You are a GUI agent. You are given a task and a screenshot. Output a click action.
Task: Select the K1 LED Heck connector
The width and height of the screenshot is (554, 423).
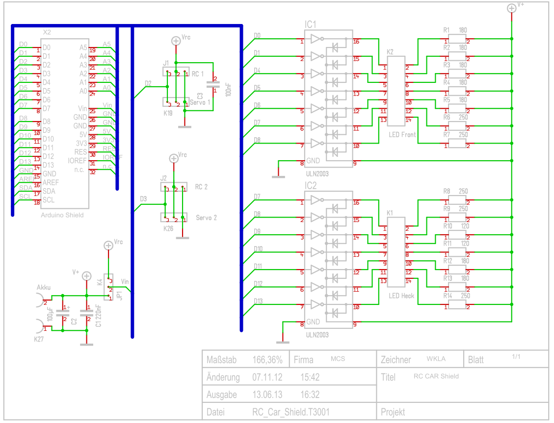[x=395, y=255]
